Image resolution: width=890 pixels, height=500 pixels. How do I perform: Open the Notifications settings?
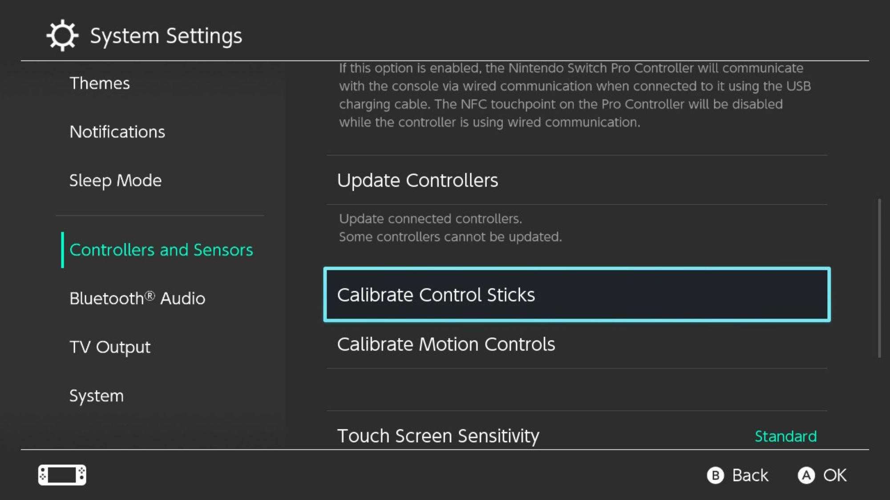click(117, 132)
